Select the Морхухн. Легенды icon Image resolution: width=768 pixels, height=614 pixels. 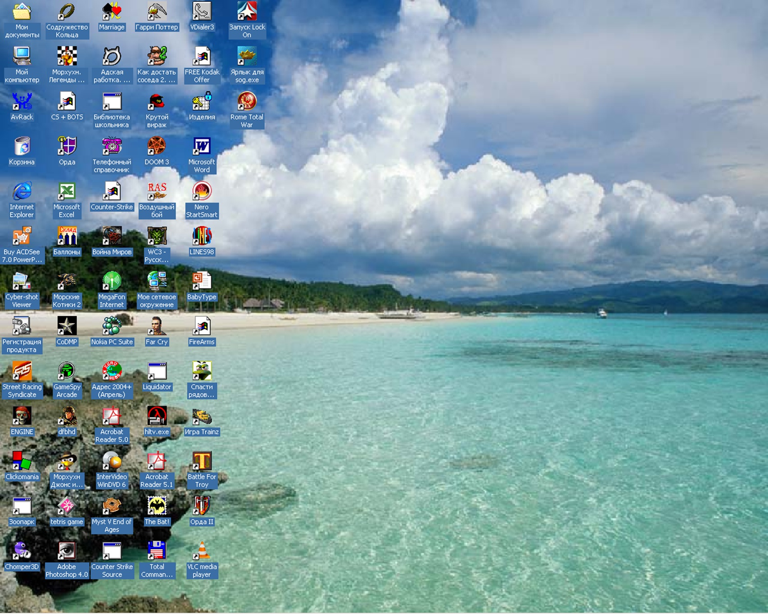(x=67, y=56)
